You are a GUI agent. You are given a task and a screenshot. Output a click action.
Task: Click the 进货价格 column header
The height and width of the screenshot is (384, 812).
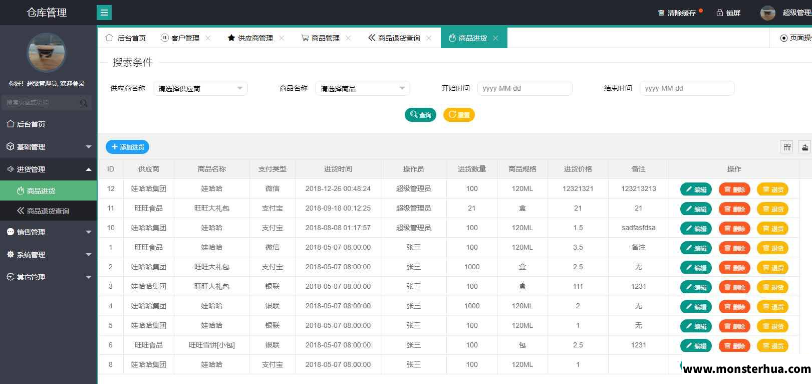tap(578, 169)
